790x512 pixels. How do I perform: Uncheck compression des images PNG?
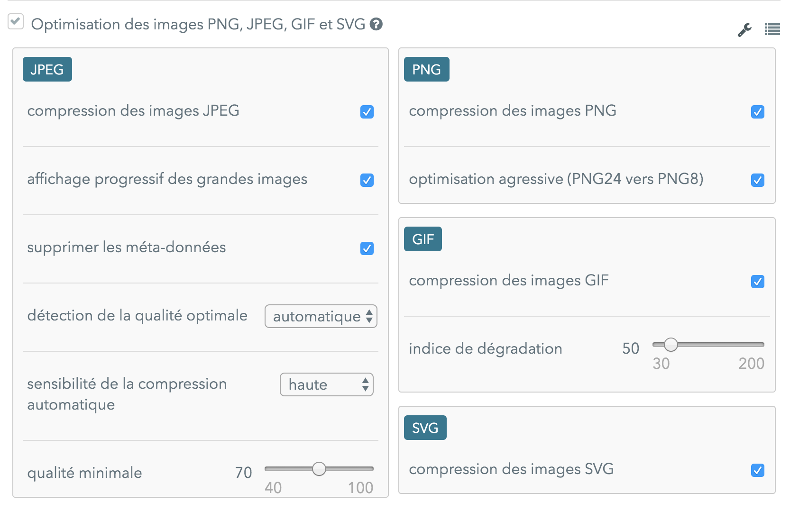pos(758,112)
